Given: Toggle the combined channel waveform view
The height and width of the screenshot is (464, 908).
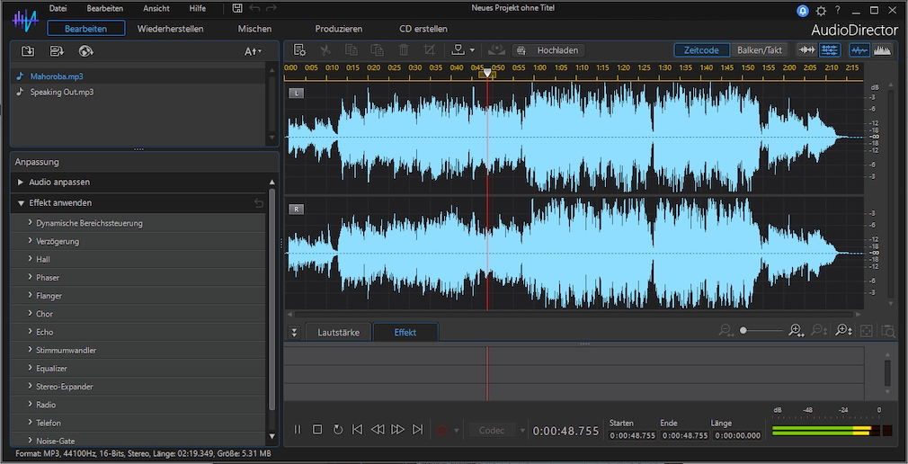Looking at the screenshot, I should tap(807, 50).
